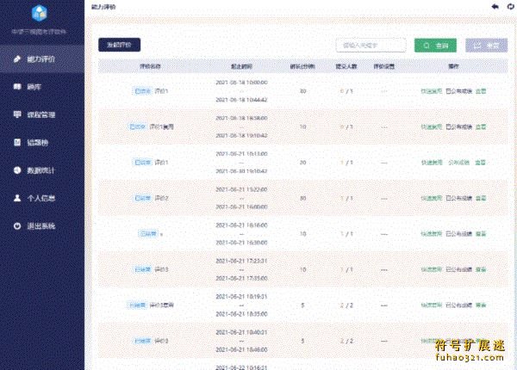Click the 评价名称 column header
Image resolution: width=517 pixels, height=370 pixels.
click(150, 66)
